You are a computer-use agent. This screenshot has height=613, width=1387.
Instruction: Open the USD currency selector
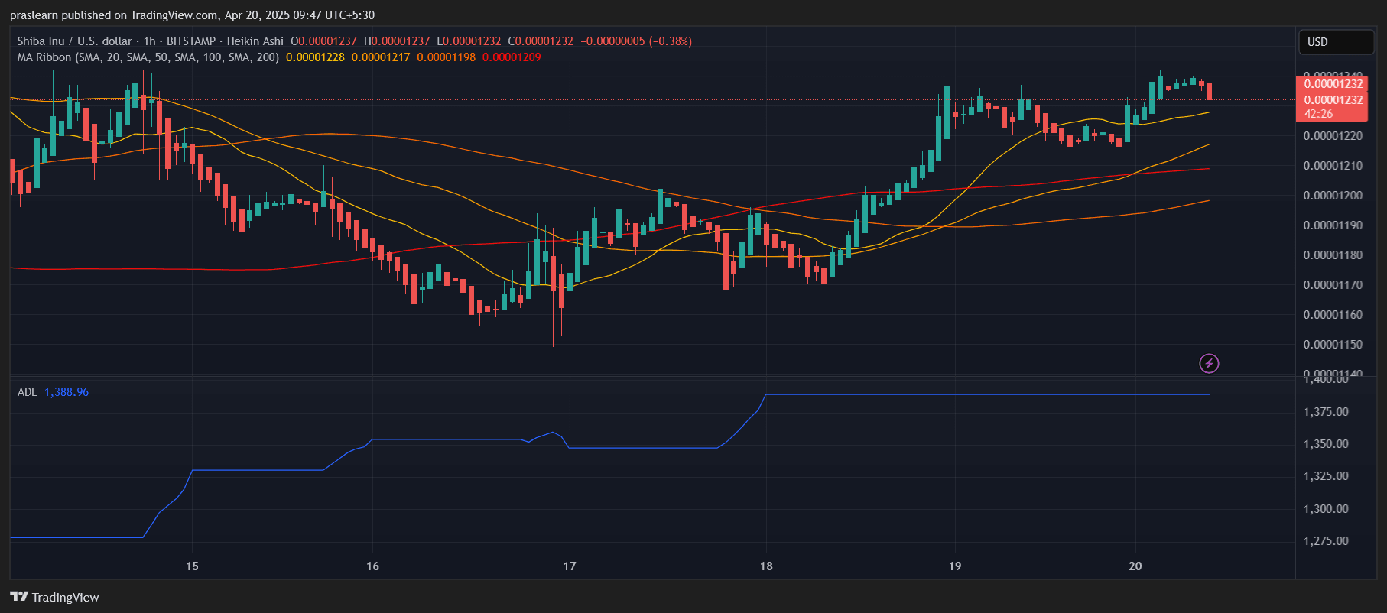1336,42
